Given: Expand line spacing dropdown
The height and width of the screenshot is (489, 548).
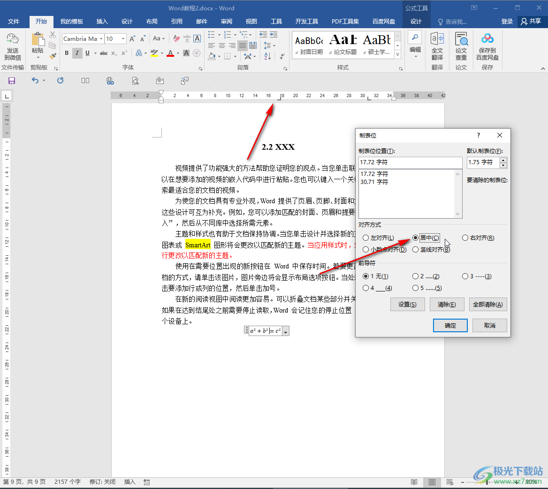Looking at the screenshot, I should click(274, 46).
